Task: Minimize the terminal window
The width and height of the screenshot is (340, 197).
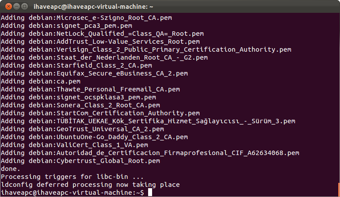Action: click(x=17, y=7)
